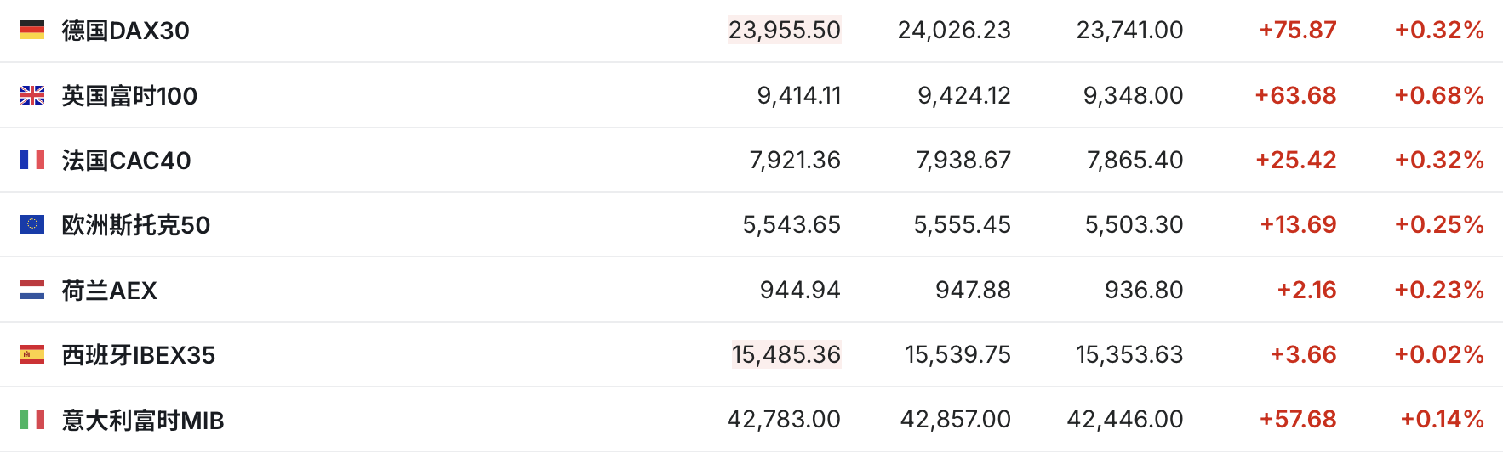Image resolution: width=1503 pixels, height=452 pixels.
Task: Open the 荷兰AEX index page
Action: 109,291
